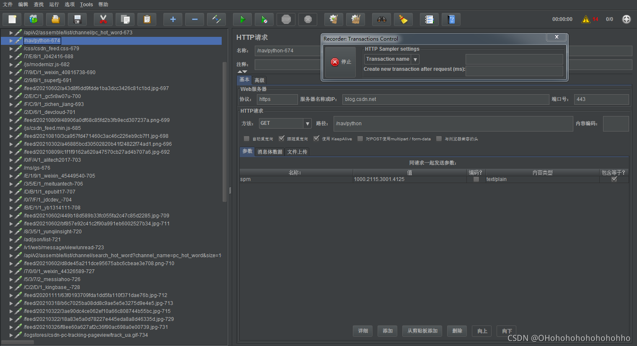
Task: Click pipette icon beside /ms/gs-676
Action: tap(18, 168)
